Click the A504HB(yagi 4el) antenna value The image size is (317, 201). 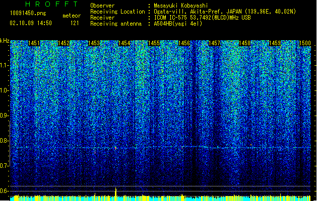point(178,24)
